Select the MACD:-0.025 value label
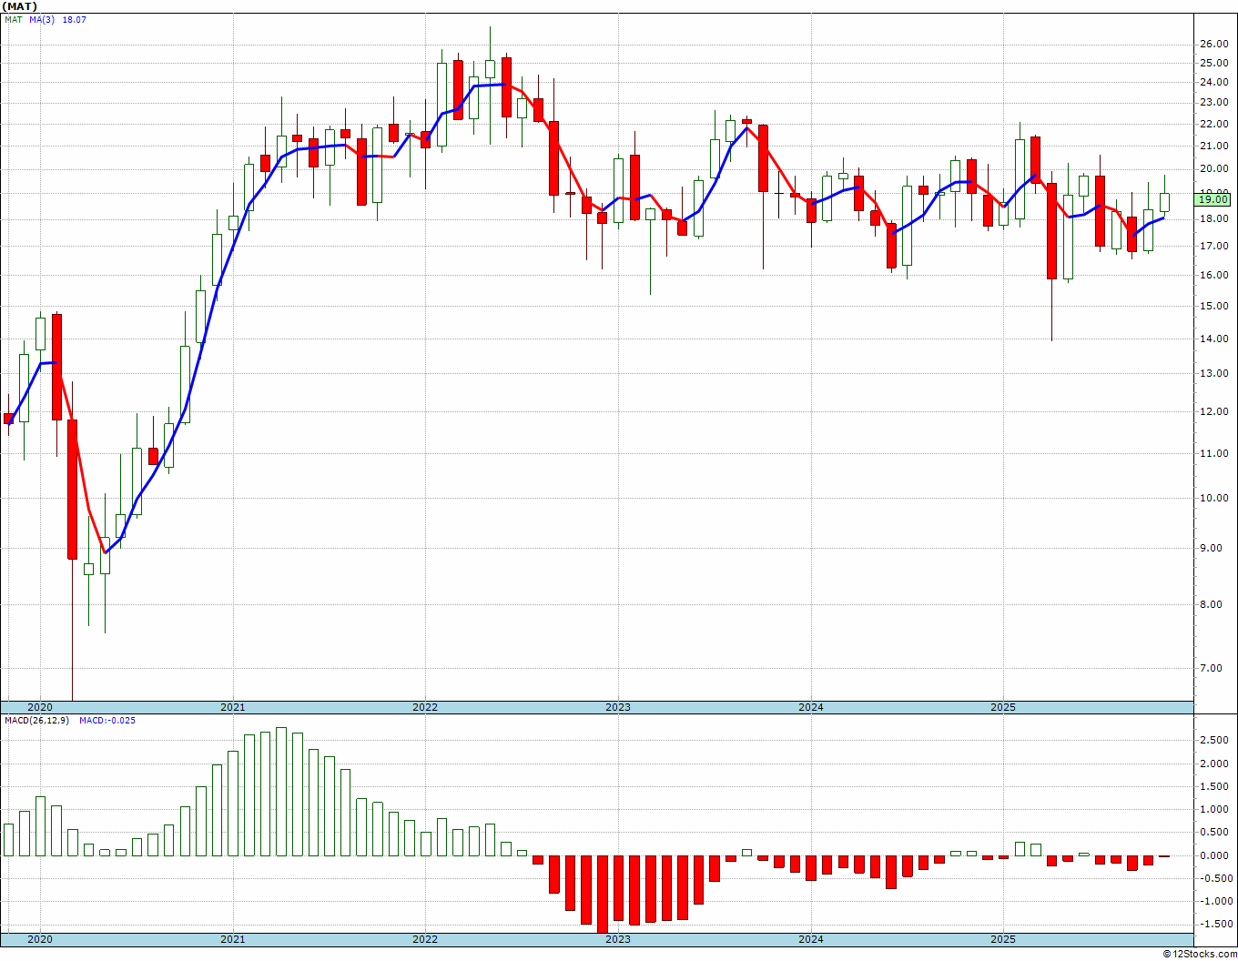The width and height of the screenshot is (1238, 961). [107, 721]
